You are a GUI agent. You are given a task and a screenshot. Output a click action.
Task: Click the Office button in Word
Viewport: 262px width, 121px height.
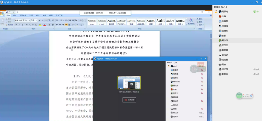point(2,14)
